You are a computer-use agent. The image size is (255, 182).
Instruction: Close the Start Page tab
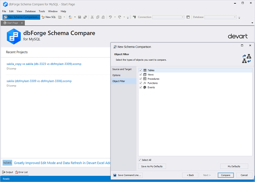(22, 23)
